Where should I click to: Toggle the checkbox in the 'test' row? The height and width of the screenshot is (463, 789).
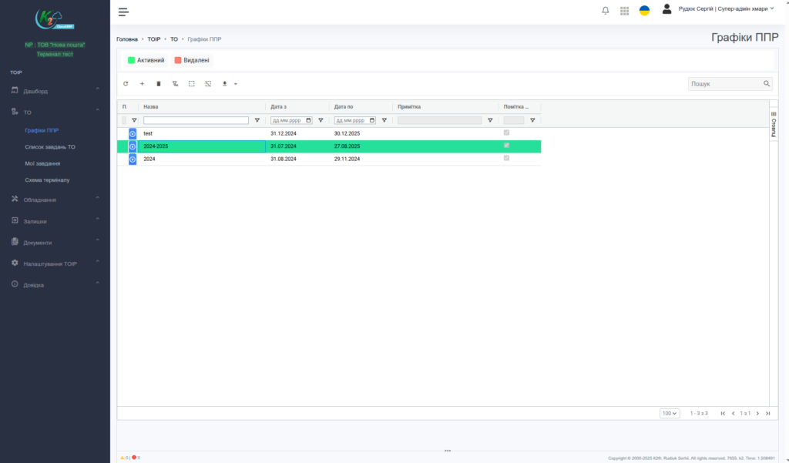(x=506, y=133)
